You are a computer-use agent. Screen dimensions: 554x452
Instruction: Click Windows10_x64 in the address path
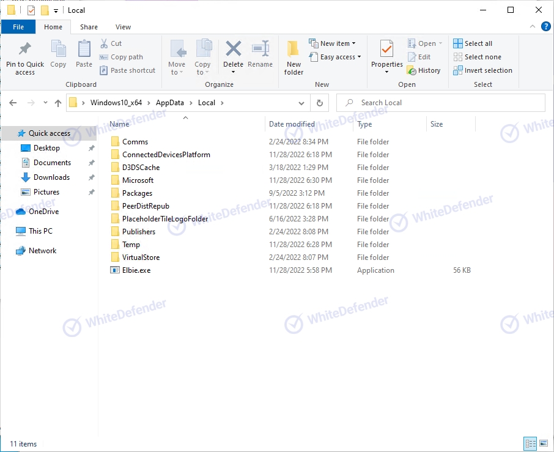(116, 103)
